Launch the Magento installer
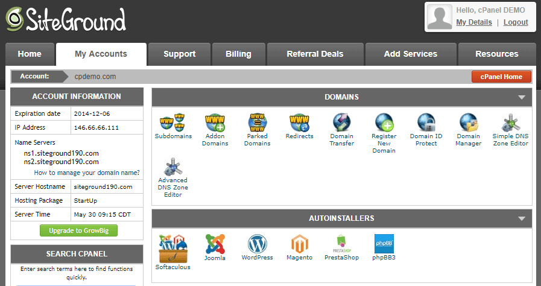Image resolution: width=541 pixels, height=286 pixels. point(300,247)
